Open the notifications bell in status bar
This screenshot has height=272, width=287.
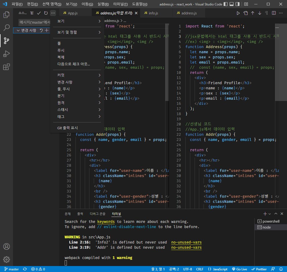point(281,269)
